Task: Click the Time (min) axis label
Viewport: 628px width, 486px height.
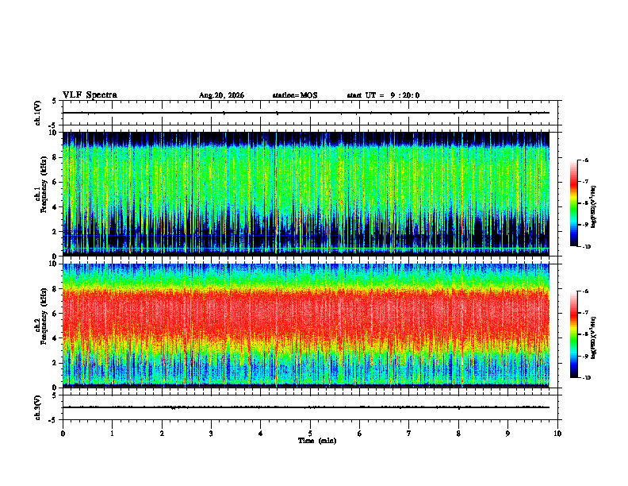Action: click(317, 441)
